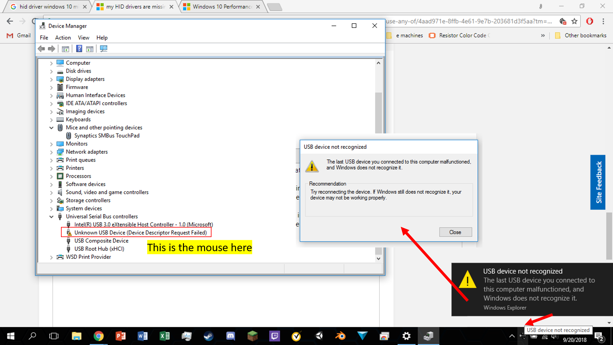613x345 pixels.
Task: Open the Help menu in Device Manager
Action: tap(102, 37)
